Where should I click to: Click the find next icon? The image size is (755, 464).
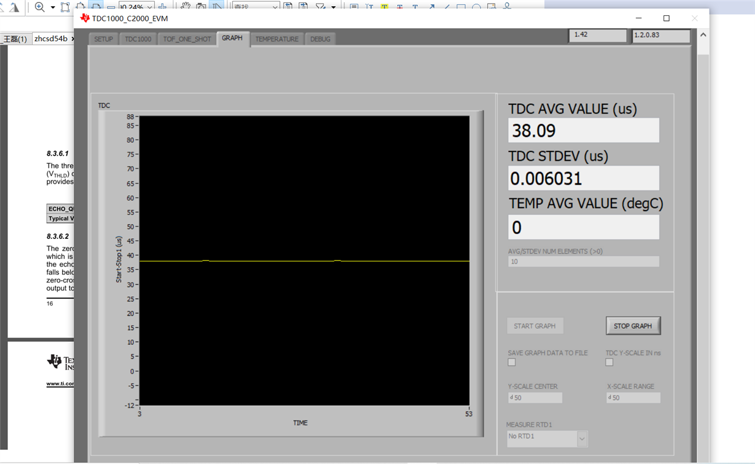coord(303,6)
